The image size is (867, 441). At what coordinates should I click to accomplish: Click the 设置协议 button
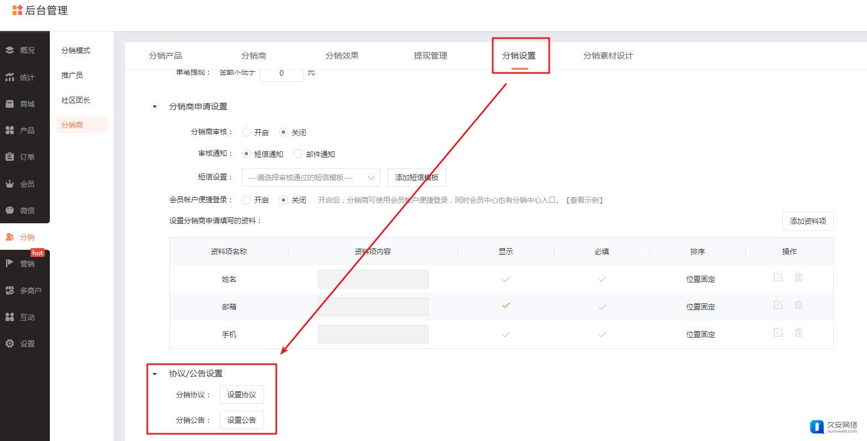click(x=242, y=395)
